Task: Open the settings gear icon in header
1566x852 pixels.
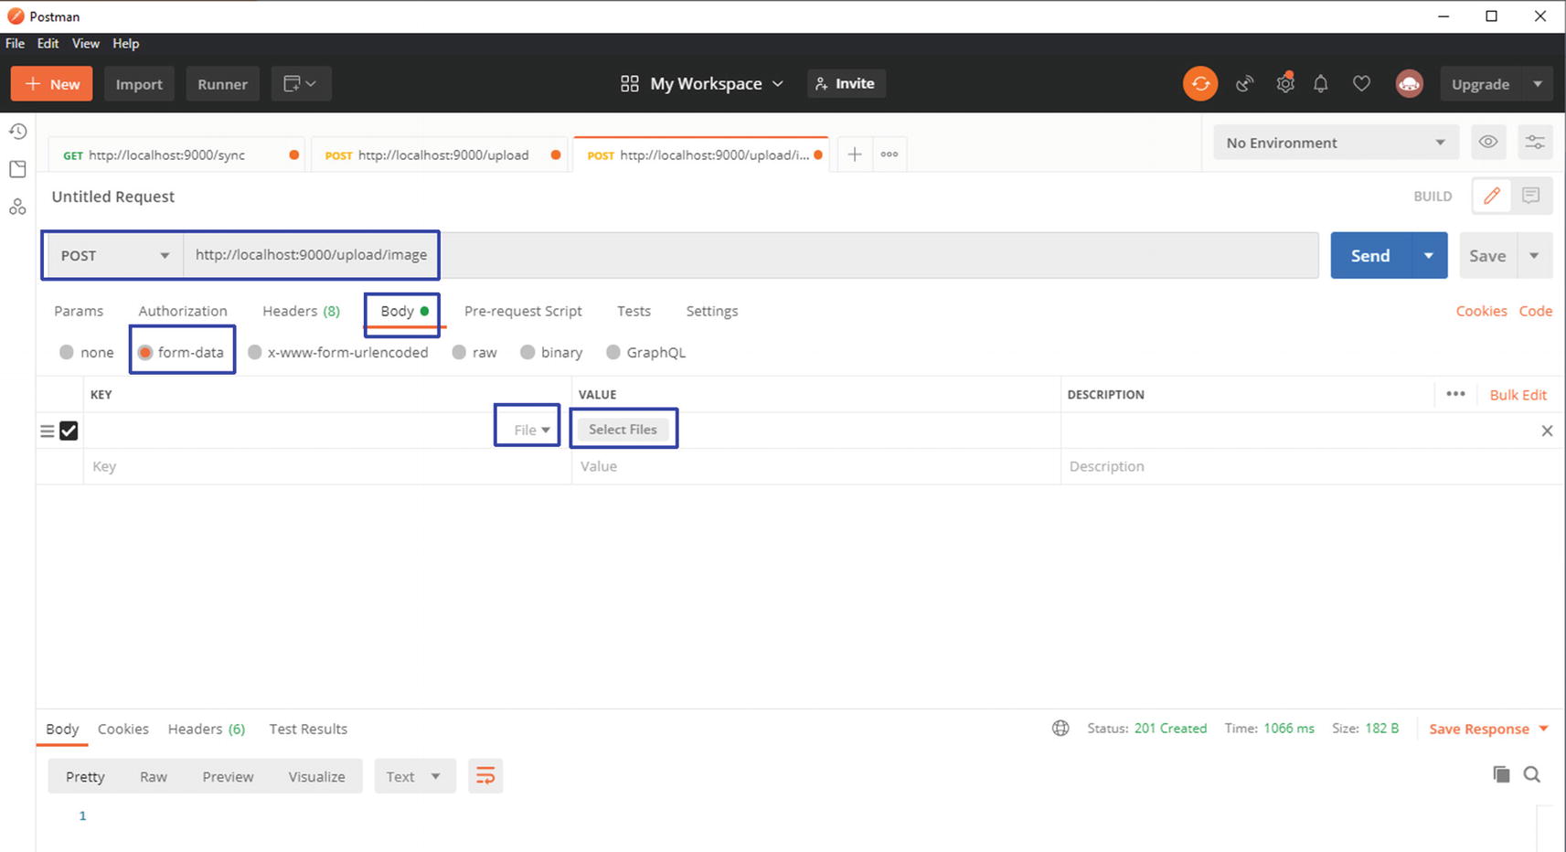Action: pyautogui.click(x=1284, y=84)
